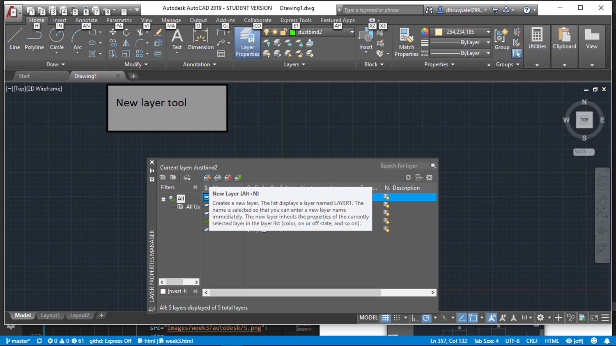Toggle ortho mode in status bar

tap(415, 318)
